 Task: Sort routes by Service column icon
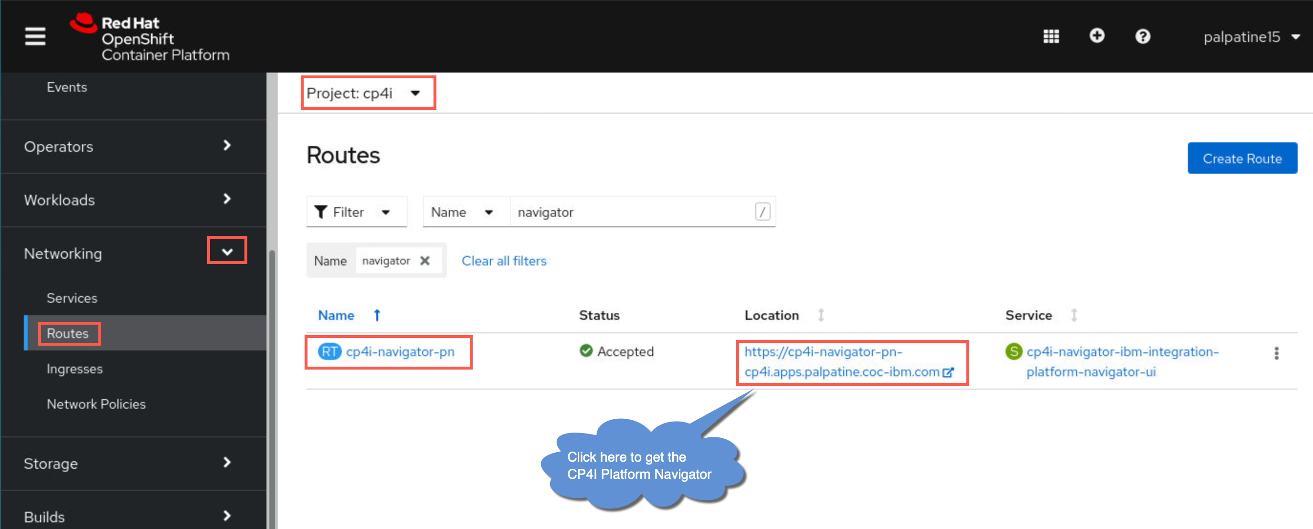(x=1074, y=316)
